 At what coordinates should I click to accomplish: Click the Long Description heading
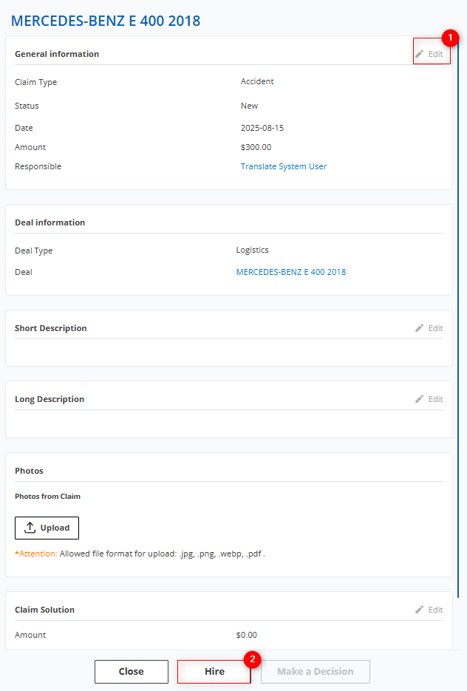(50, 399)
